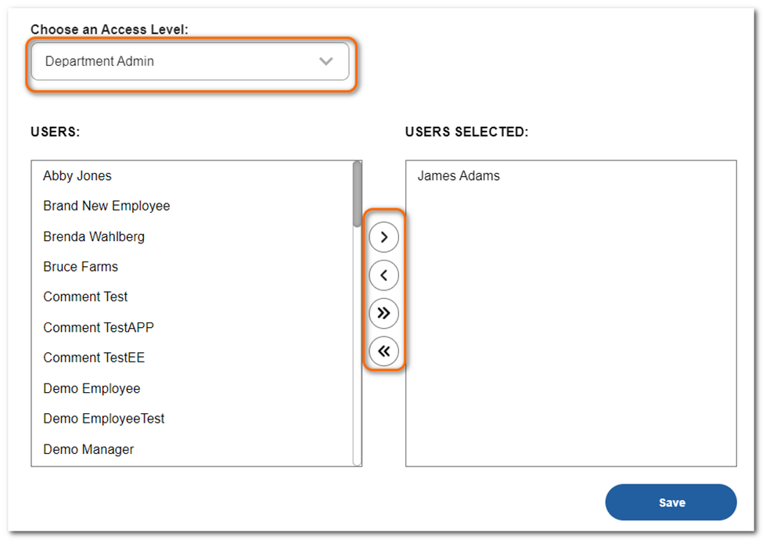This screenshot has height=540, width=763.
Task: Select Comment Test in the Users list
Action: point(85,297)
